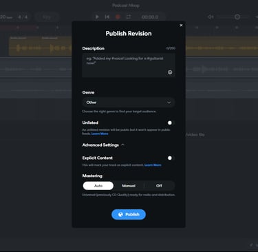Click the Description text field

(129, 65)
